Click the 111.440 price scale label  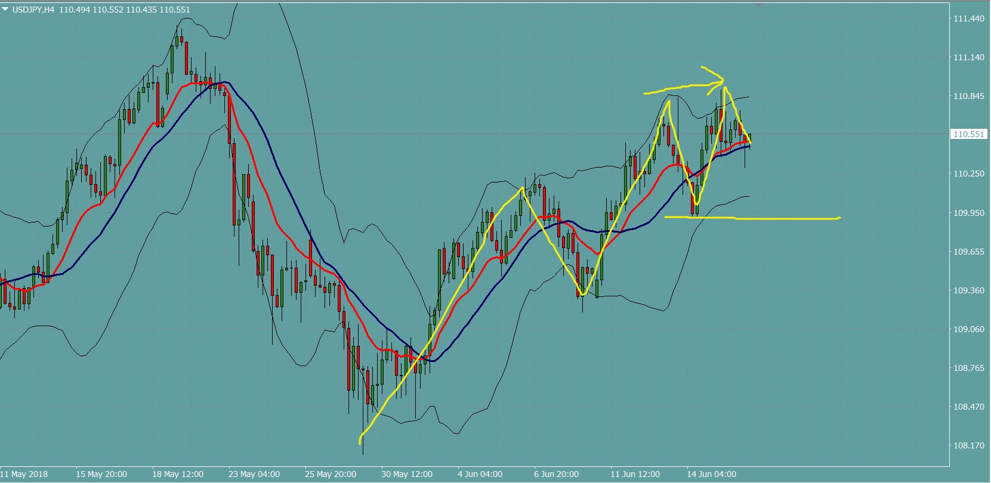pos(968,19)
